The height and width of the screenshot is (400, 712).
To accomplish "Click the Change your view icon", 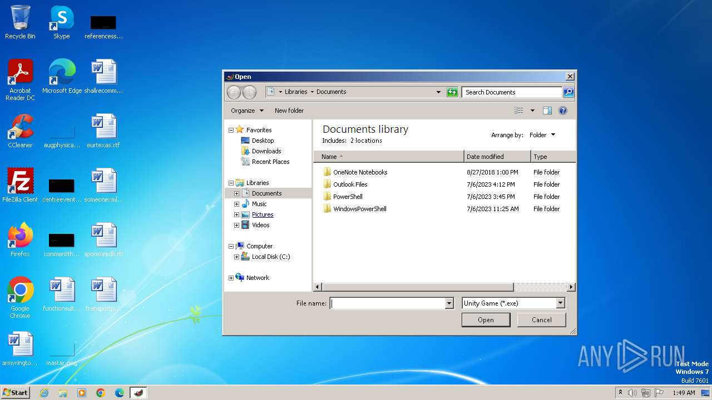I will pyautogui.click(x=519, y=111).
